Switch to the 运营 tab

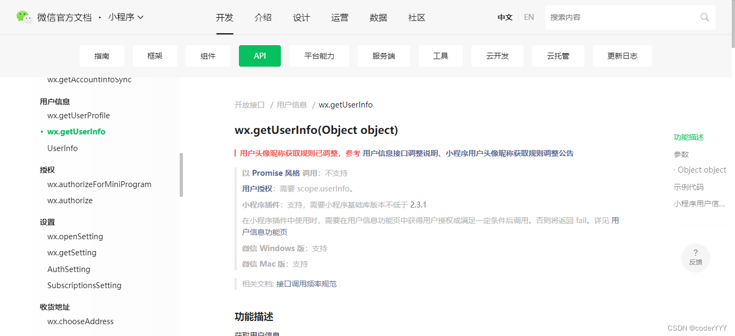(x=340, y=17)
